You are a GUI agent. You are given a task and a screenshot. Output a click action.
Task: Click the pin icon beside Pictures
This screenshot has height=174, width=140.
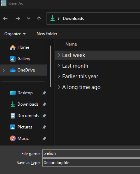[44, 127]
